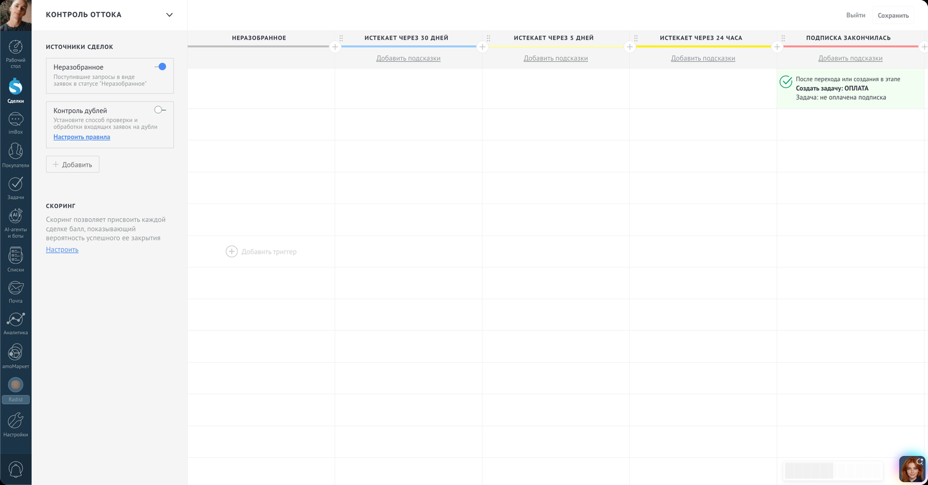Disable the Неразобранное source toggle
Viewport: 928px width, 485px height.
pyautogui.click(x=160, y=67)
